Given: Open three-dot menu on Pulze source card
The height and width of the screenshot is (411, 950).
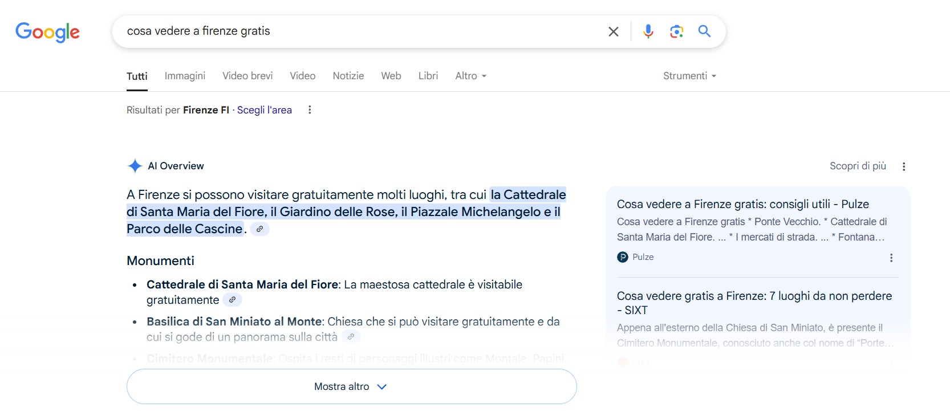Looking at the screenshot, I should coord(891,258).
